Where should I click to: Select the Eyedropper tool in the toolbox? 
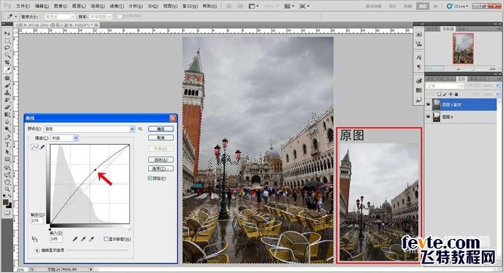pyautogui.click(x=7, y=70)
